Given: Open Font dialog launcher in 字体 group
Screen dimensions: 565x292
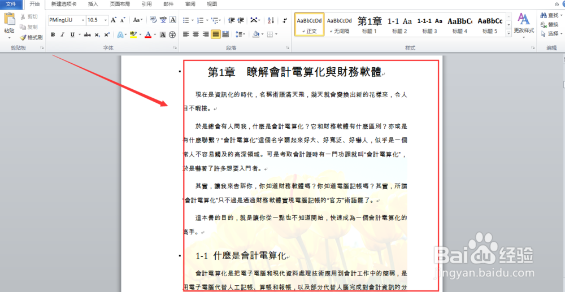Looking at the screenshot, I should click(175, 47).
